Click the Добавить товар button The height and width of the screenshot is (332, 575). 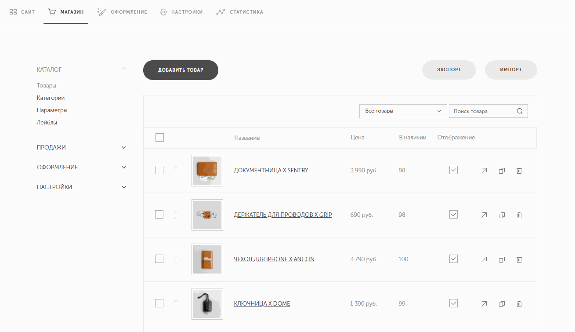(x=181, y=70)
